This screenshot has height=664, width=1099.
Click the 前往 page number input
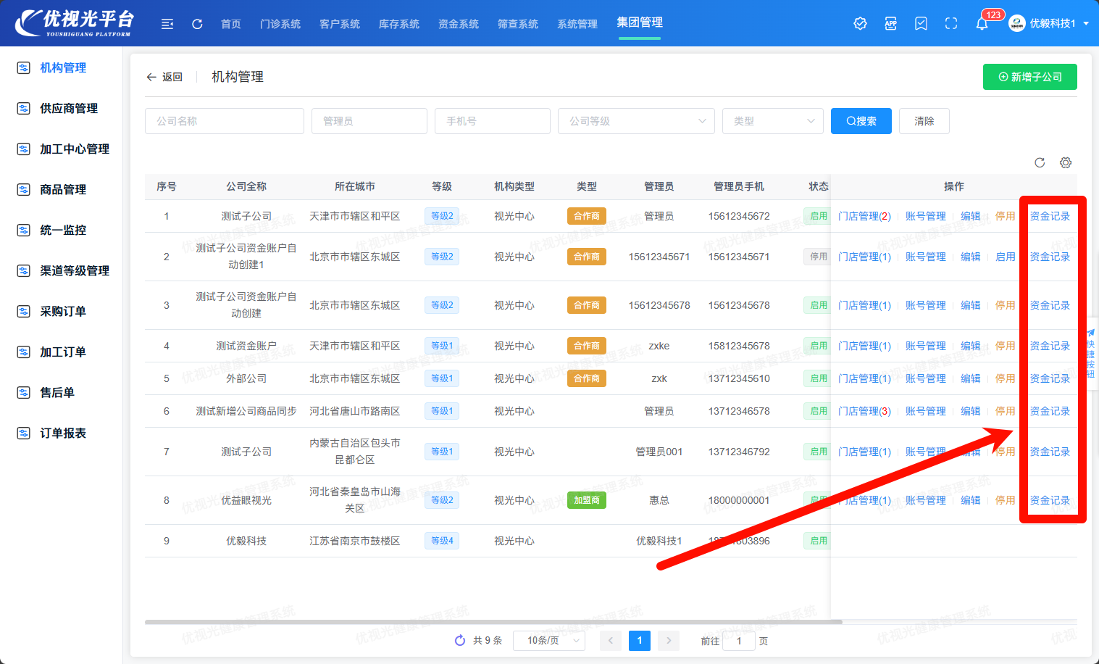pyautogui.click(x=739, y=641)
